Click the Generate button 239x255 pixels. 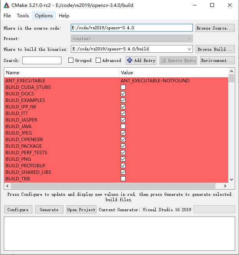point(49,210)
